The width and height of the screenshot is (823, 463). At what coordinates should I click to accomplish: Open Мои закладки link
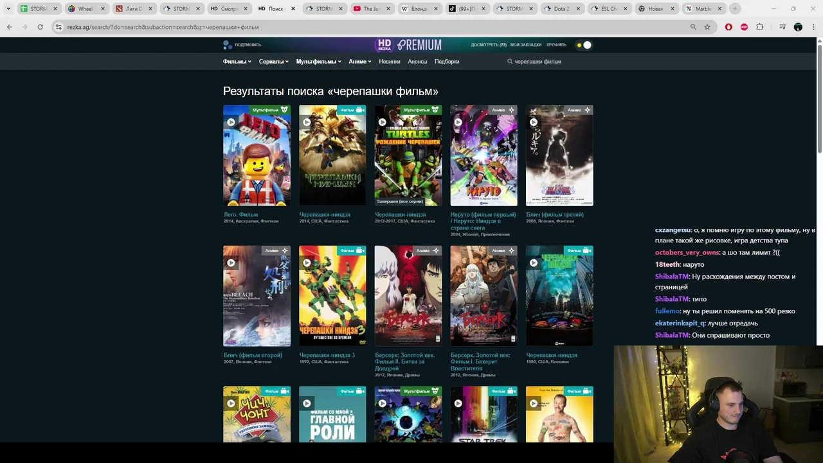(526, 45)
